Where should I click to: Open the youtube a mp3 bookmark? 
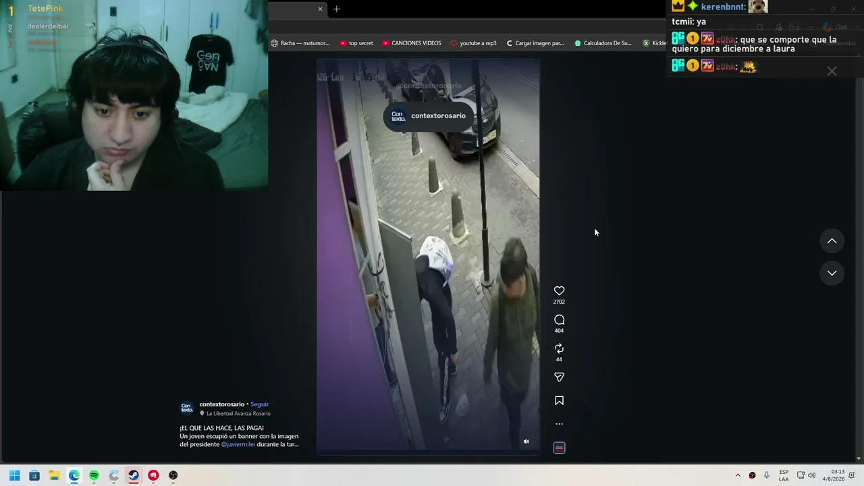(473, 43)
